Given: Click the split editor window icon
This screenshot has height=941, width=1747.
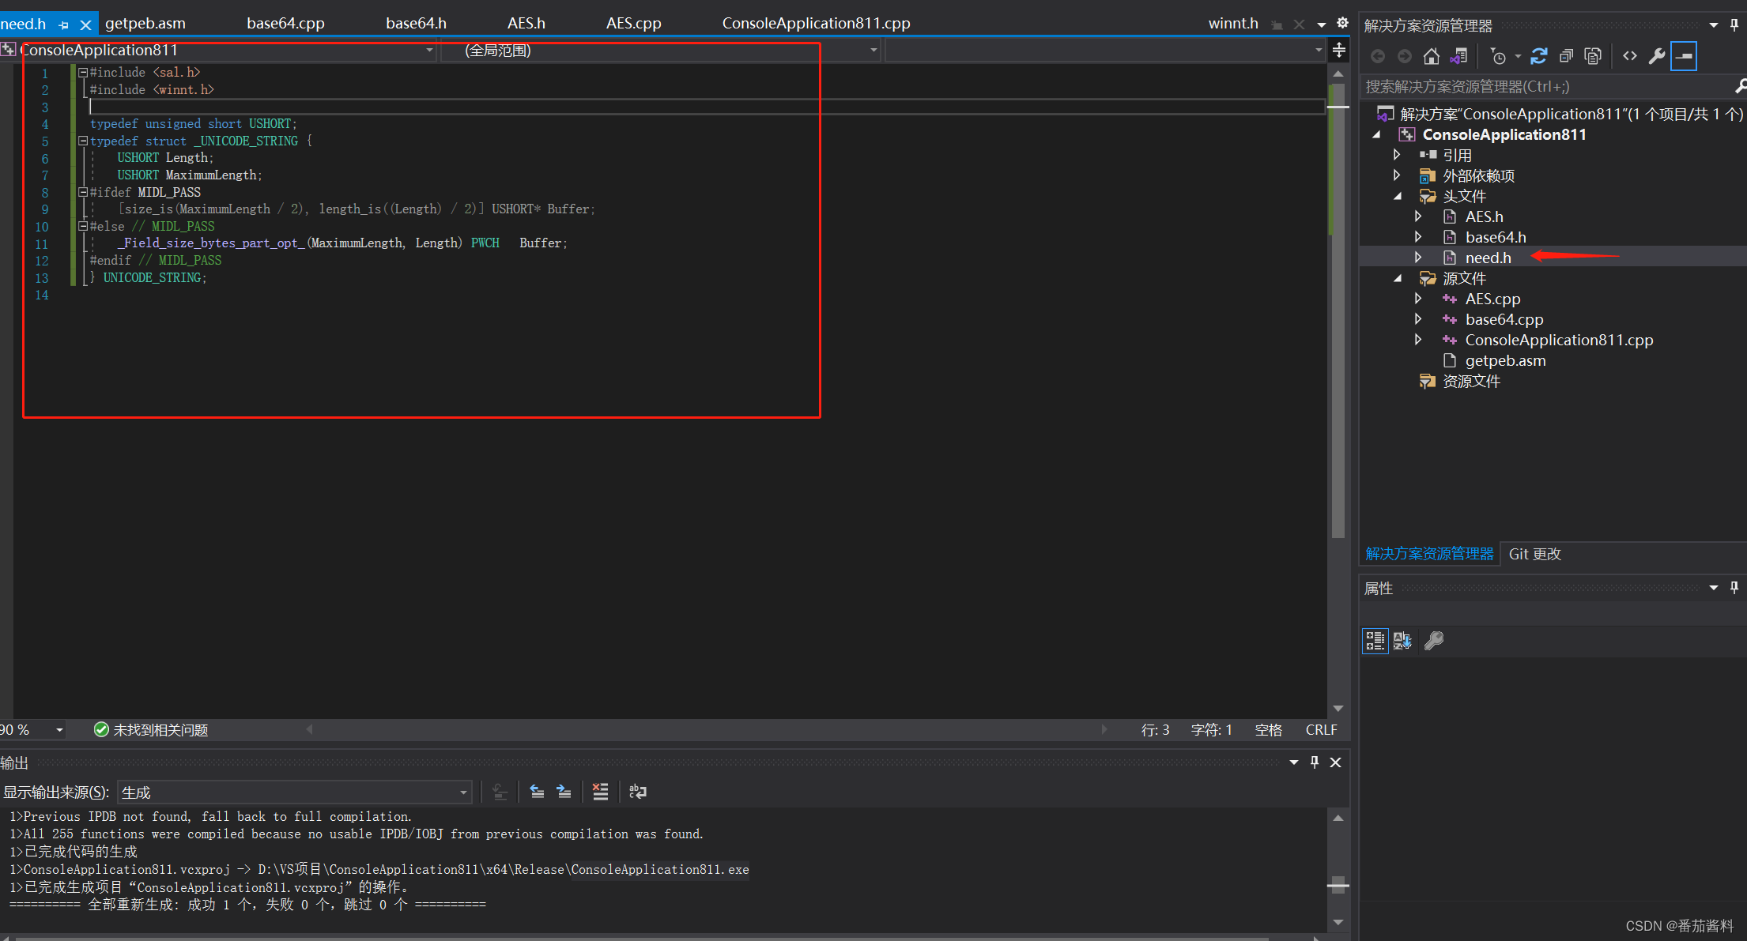Looking at the screenshot, I should pyautogui.click(x=1339, y=51).
